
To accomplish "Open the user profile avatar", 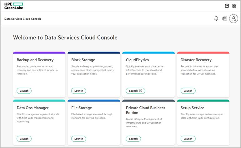I will [233, 18].
